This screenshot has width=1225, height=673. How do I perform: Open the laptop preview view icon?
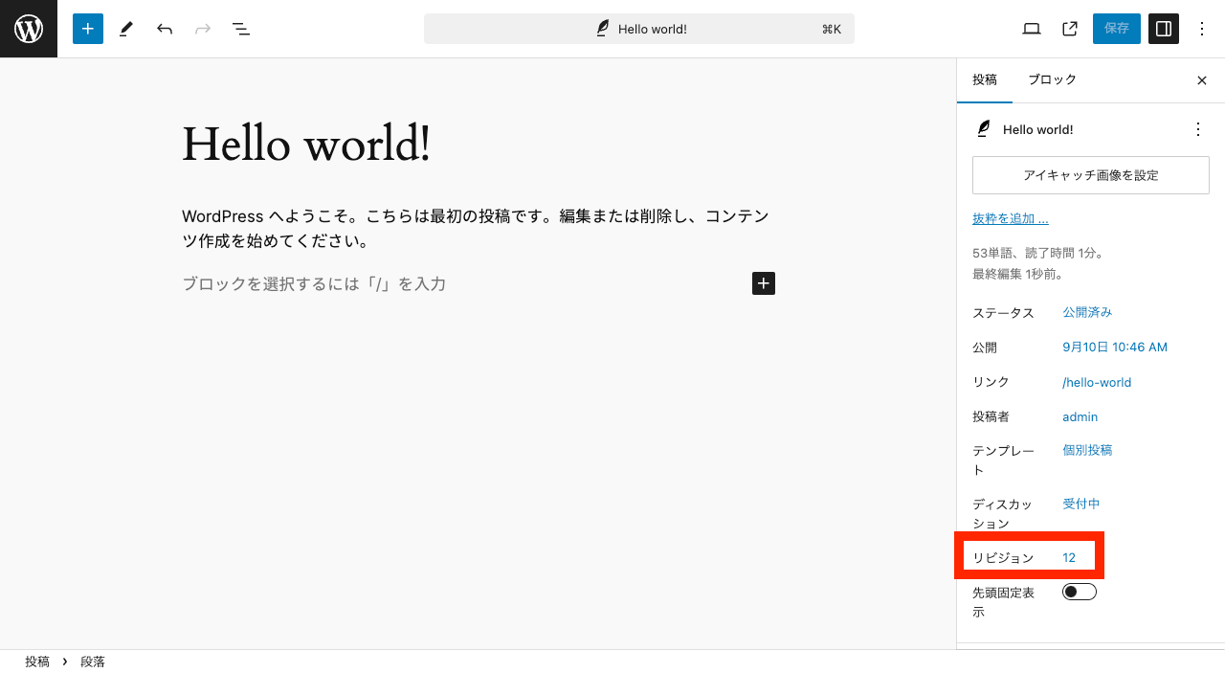[1032, 29]
